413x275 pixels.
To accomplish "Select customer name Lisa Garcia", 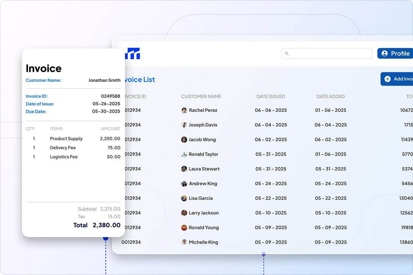I will click(201, 198).
